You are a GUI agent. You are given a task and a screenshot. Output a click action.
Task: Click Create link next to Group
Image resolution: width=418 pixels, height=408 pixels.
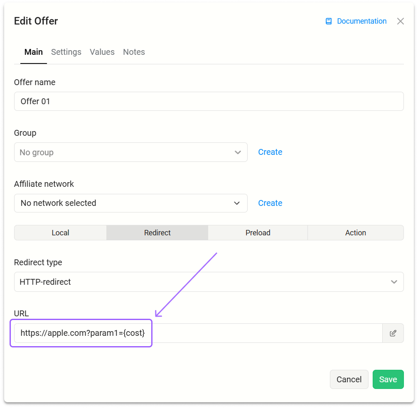tap(270, 152)
